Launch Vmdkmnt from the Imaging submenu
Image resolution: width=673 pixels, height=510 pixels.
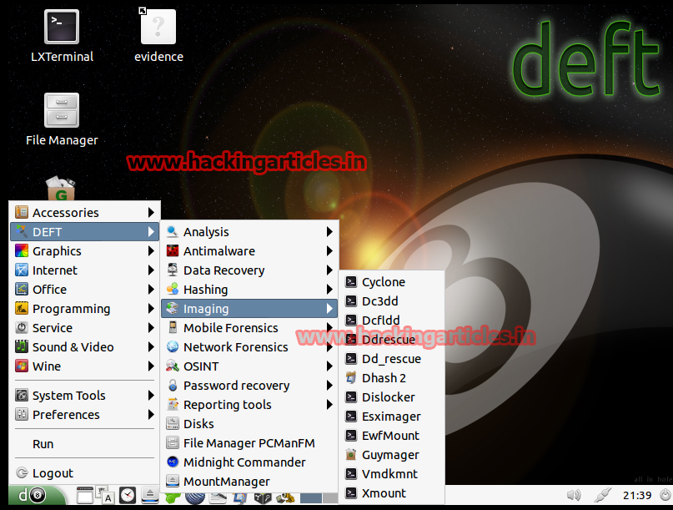391,474
